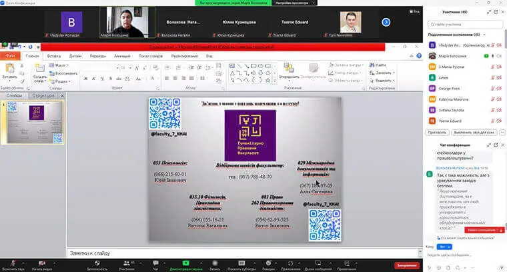Open the Participants panel icon
This screenshot has width=507, height=272.
pos(125,262)
